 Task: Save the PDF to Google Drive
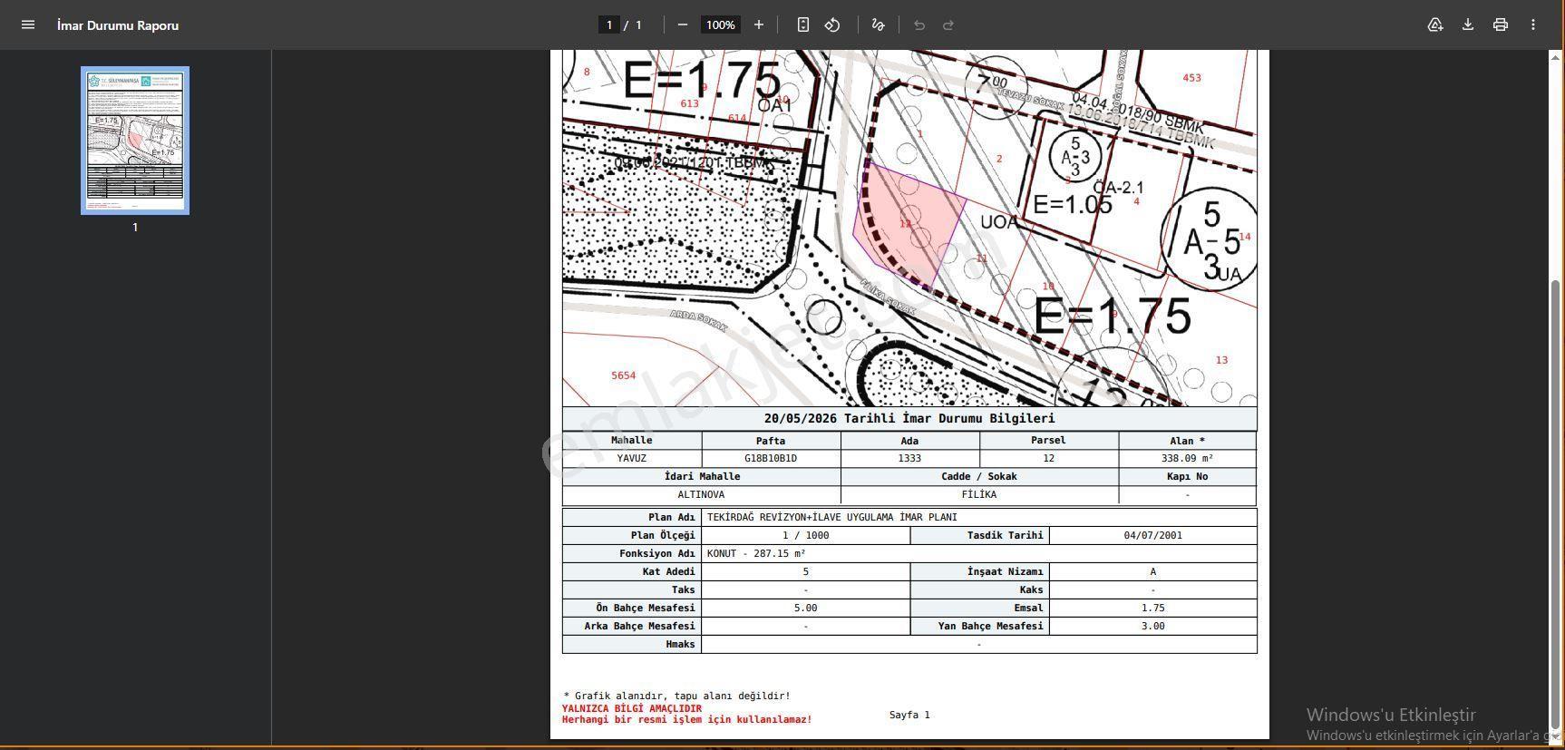coord(1435,24)
